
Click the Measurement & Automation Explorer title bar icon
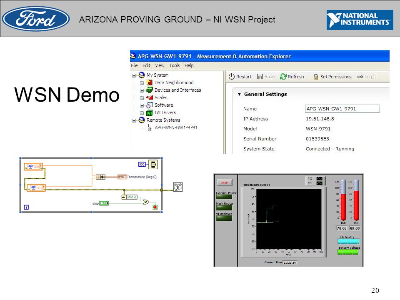[x=133, y=56]
